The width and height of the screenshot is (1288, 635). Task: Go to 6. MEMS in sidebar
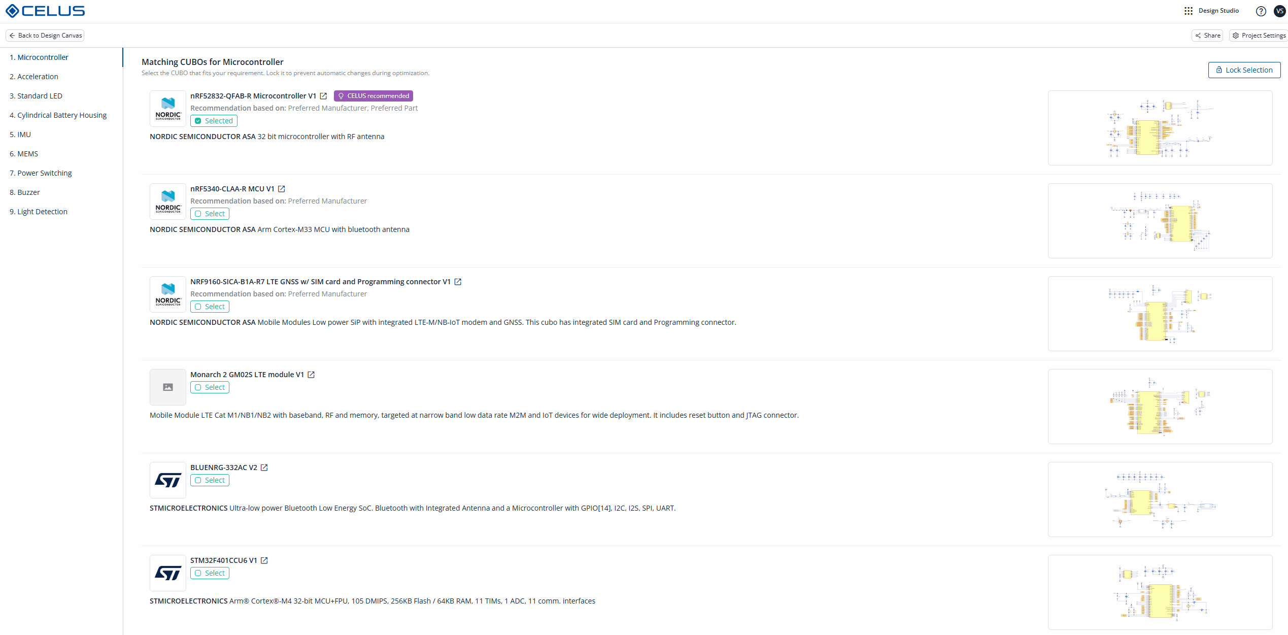[x=61, y=154]
